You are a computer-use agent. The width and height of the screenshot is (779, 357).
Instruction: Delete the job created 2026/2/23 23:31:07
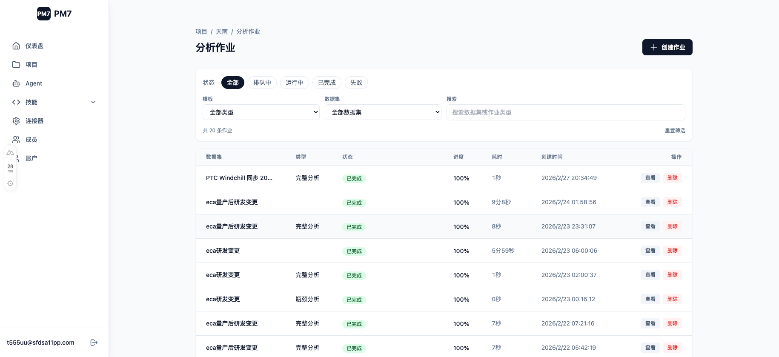pos(673,226)
